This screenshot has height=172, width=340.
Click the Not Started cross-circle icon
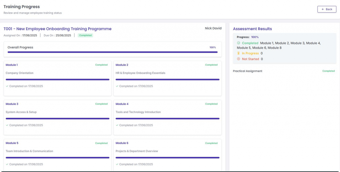238,59
